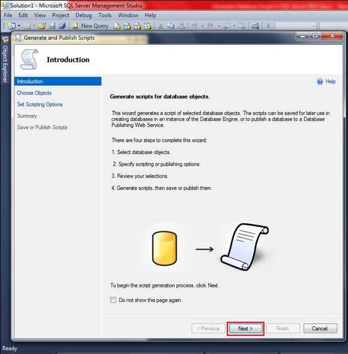Screen dimensions: 348x354
Task: Click the toolbar icon left of the Start arrow
Action: pyautogui.click(x=255, y=26)
